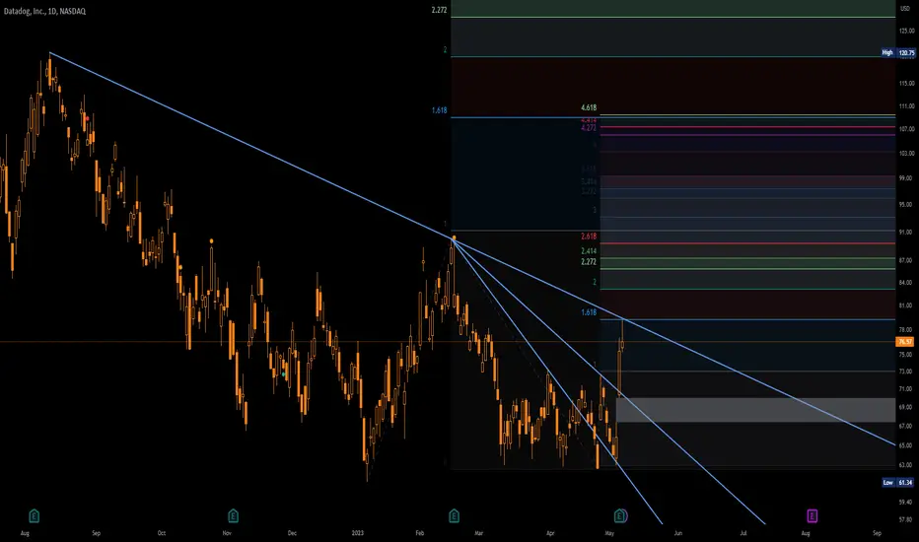The height and width of the screenshot is (542, 919).
Task: Open the purple upcoming earnings icon
Action: [812, 515]
